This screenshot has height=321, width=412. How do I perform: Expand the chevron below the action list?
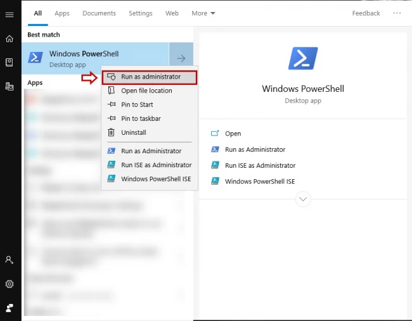point(303,199)
